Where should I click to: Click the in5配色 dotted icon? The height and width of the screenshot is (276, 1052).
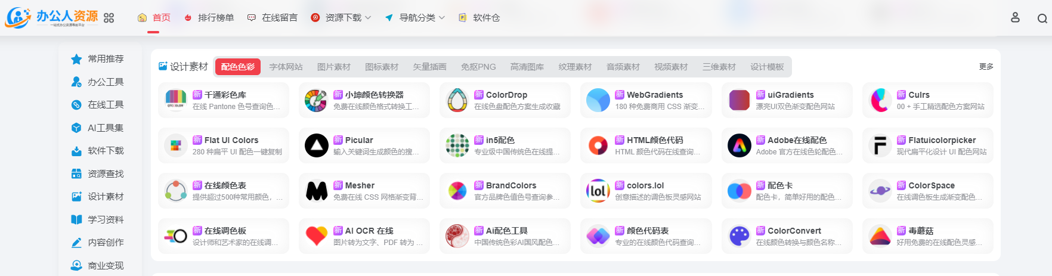click(x=457, y=145)
